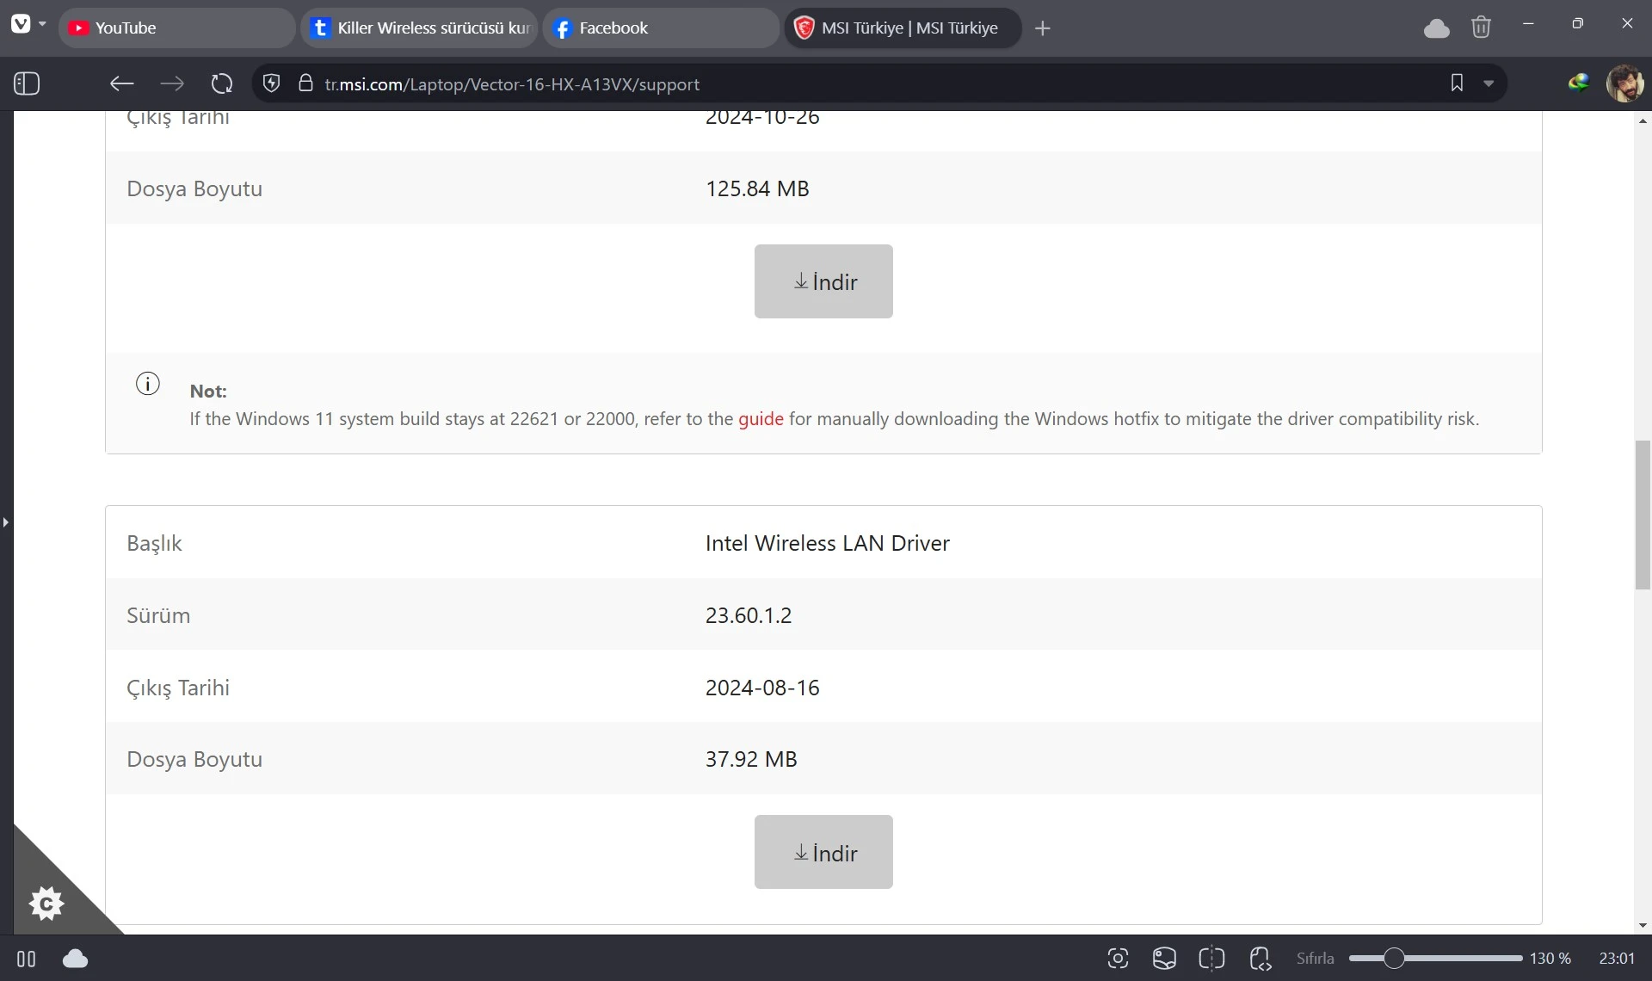The width and height of the screenshot is (1652, 981).
Task: Open the page actions icon in the status bar
Action: click(x=1260, y=959)
